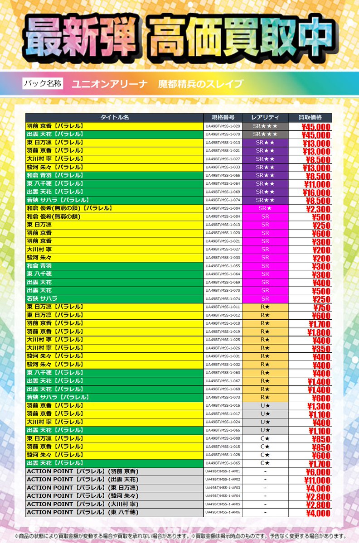Select code UA49BT/MSS-1-011
This screenshot has height=543, width=359.
223,307
